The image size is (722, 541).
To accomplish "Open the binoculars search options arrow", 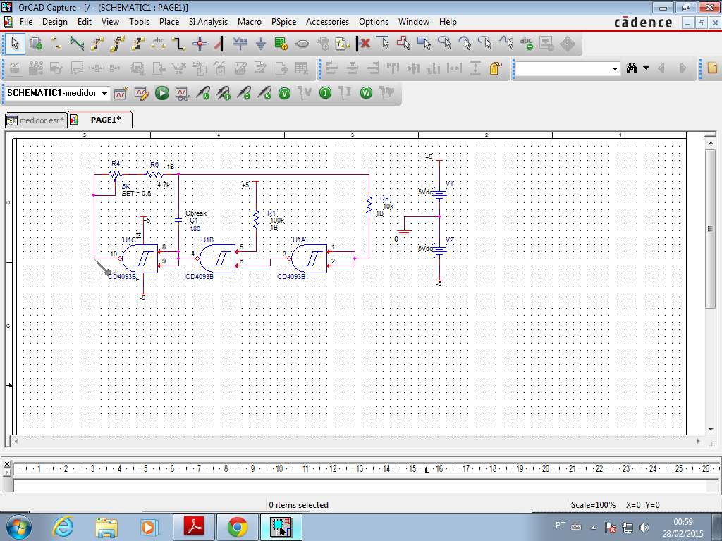I will pos(645,68).
